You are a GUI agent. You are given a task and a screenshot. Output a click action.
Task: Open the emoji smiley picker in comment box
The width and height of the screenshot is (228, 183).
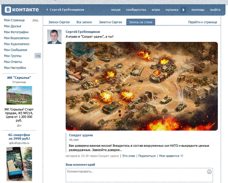(209, 172)
